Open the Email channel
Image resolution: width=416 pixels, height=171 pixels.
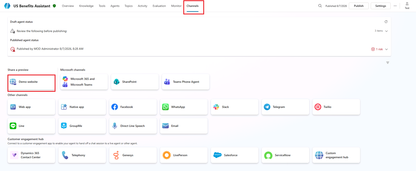tap(184, 126)
